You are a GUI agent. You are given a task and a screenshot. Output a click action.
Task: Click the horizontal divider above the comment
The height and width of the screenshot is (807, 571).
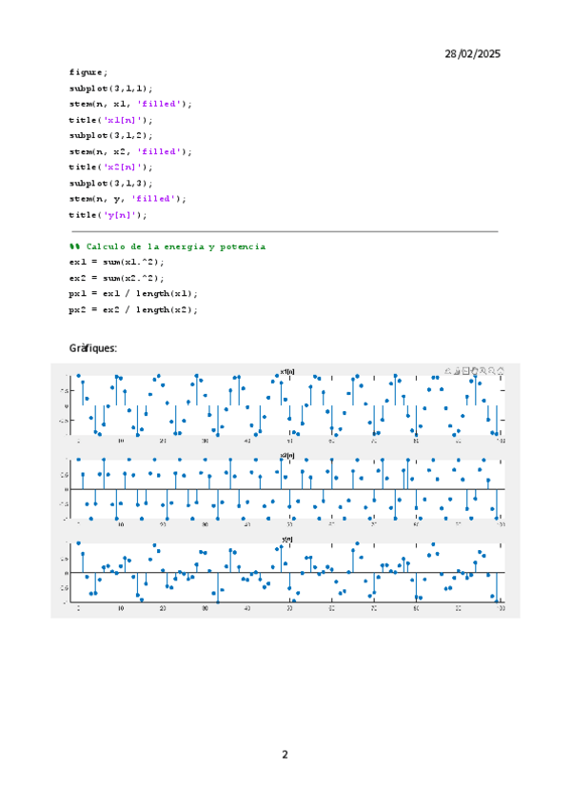[x=285, y=231]
